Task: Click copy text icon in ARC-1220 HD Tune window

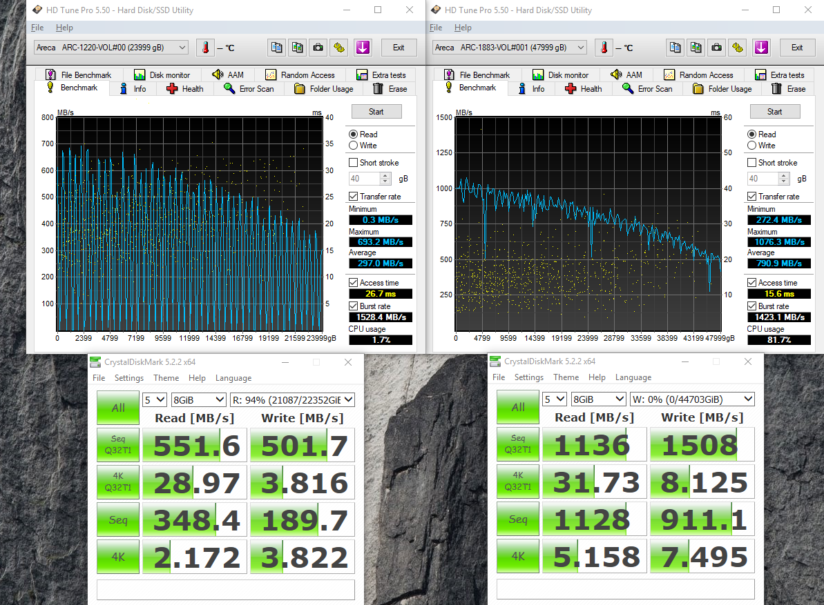Action: (277, 48)
